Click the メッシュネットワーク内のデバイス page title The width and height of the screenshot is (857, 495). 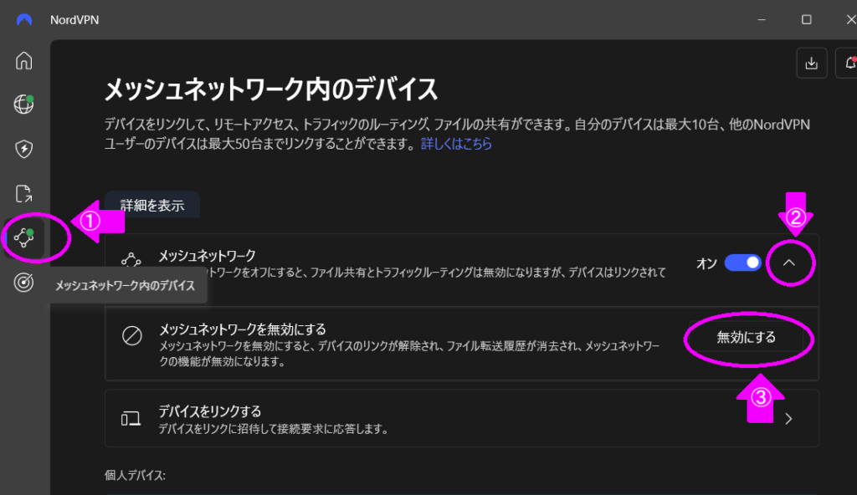pos(271,89)
